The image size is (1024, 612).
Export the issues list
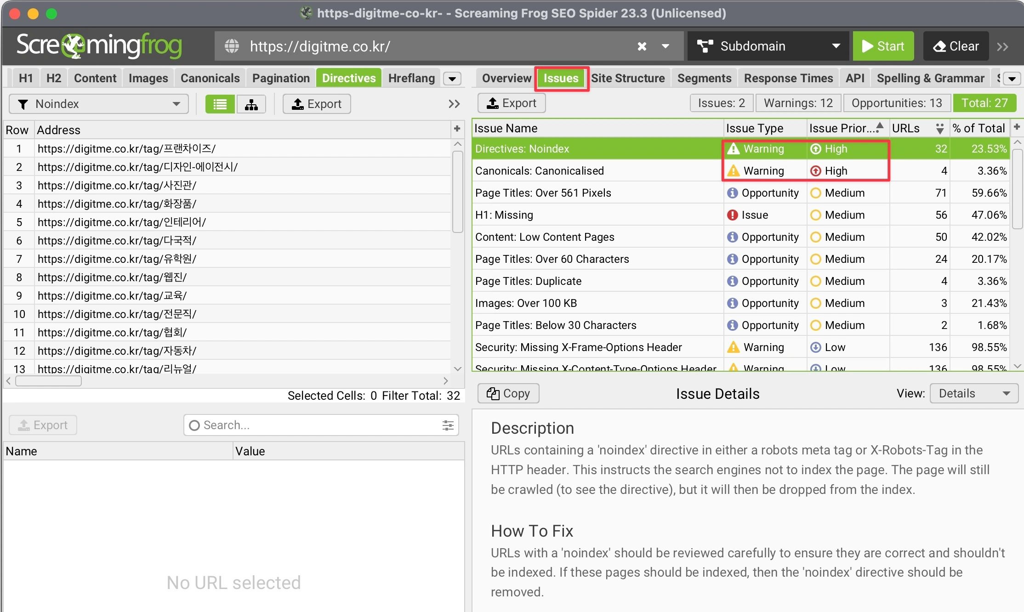pyautogui.click(x=512, y=103)
